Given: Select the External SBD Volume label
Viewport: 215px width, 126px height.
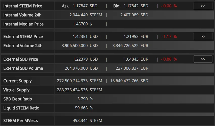Looking at the screenshot, I should point(23,68).
